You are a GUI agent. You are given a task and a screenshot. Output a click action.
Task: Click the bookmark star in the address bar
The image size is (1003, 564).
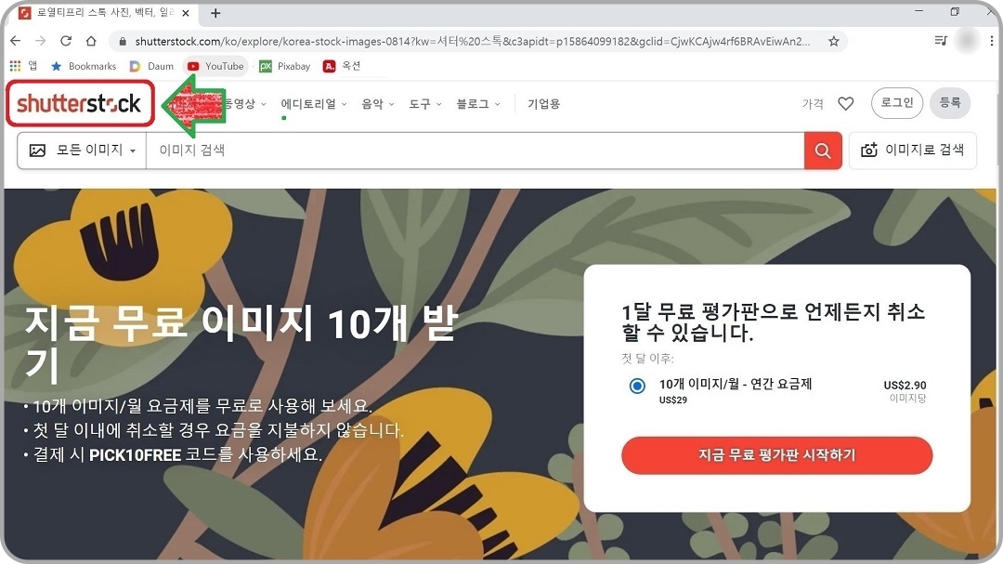click(833, 42)
